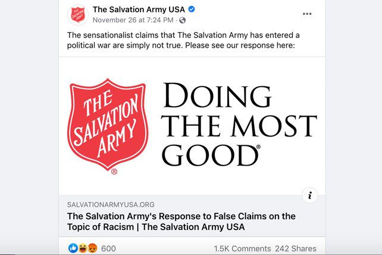Click the red Salvation Army shield image

coord(108,125)
